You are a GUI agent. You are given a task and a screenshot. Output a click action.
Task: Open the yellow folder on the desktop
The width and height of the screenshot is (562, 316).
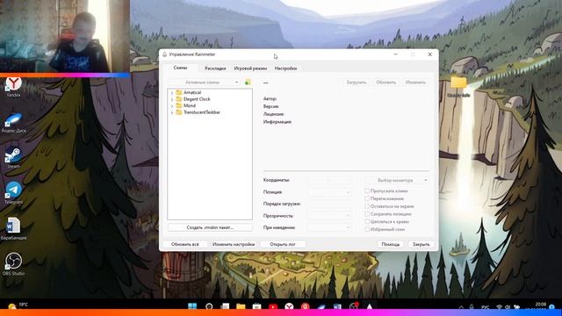[458, 86]
